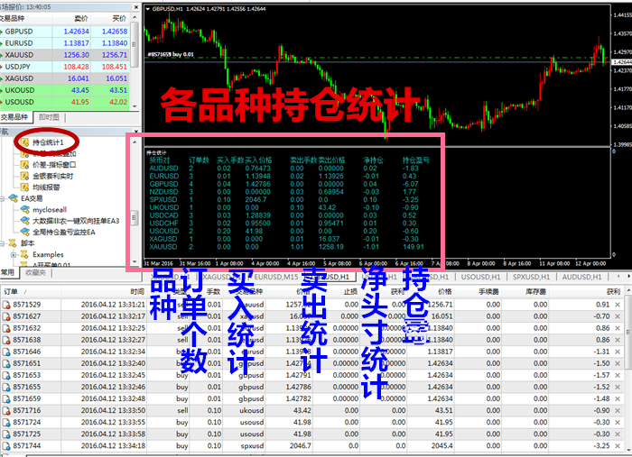Click the order icon for ticket 8571744

6,446
